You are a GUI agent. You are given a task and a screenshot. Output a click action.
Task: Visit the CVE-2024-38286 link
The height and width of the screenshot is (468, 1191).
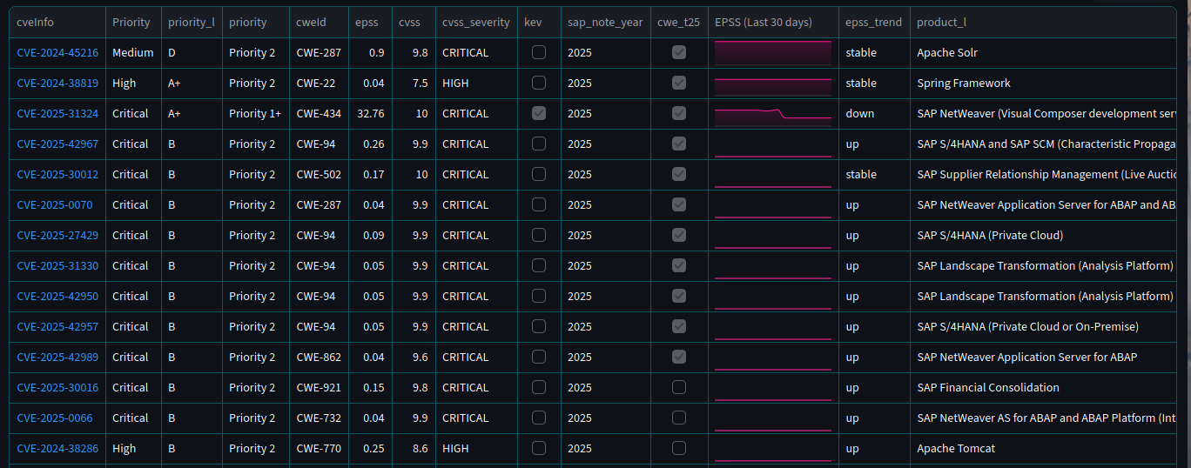pyautogui.click(x=57, y=449)
